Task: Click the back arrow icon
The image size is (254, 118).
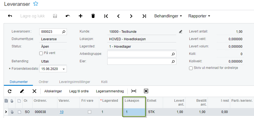Action: tap(10, 16)
